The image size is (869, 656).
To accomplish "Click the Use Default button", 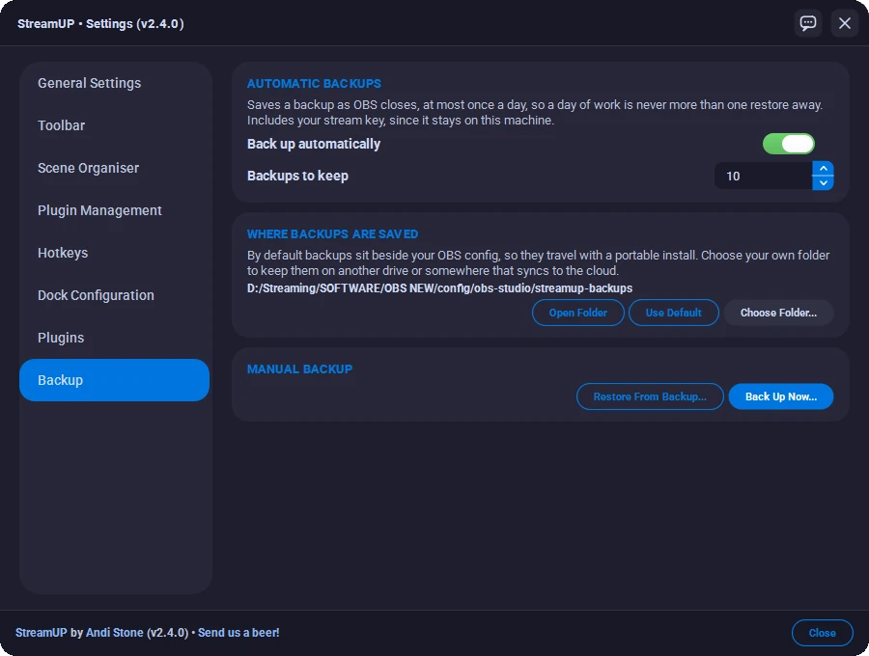I will (673, 313).
